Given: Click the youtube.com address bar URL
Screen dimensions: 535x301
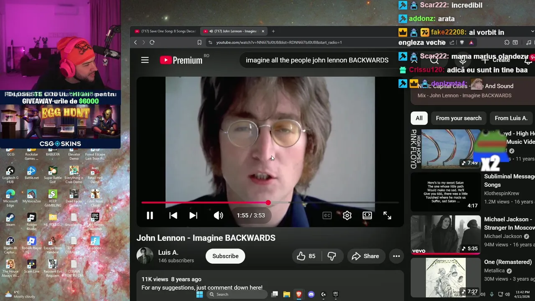Looking at the screenshot, I should click(x=279, y=42).
